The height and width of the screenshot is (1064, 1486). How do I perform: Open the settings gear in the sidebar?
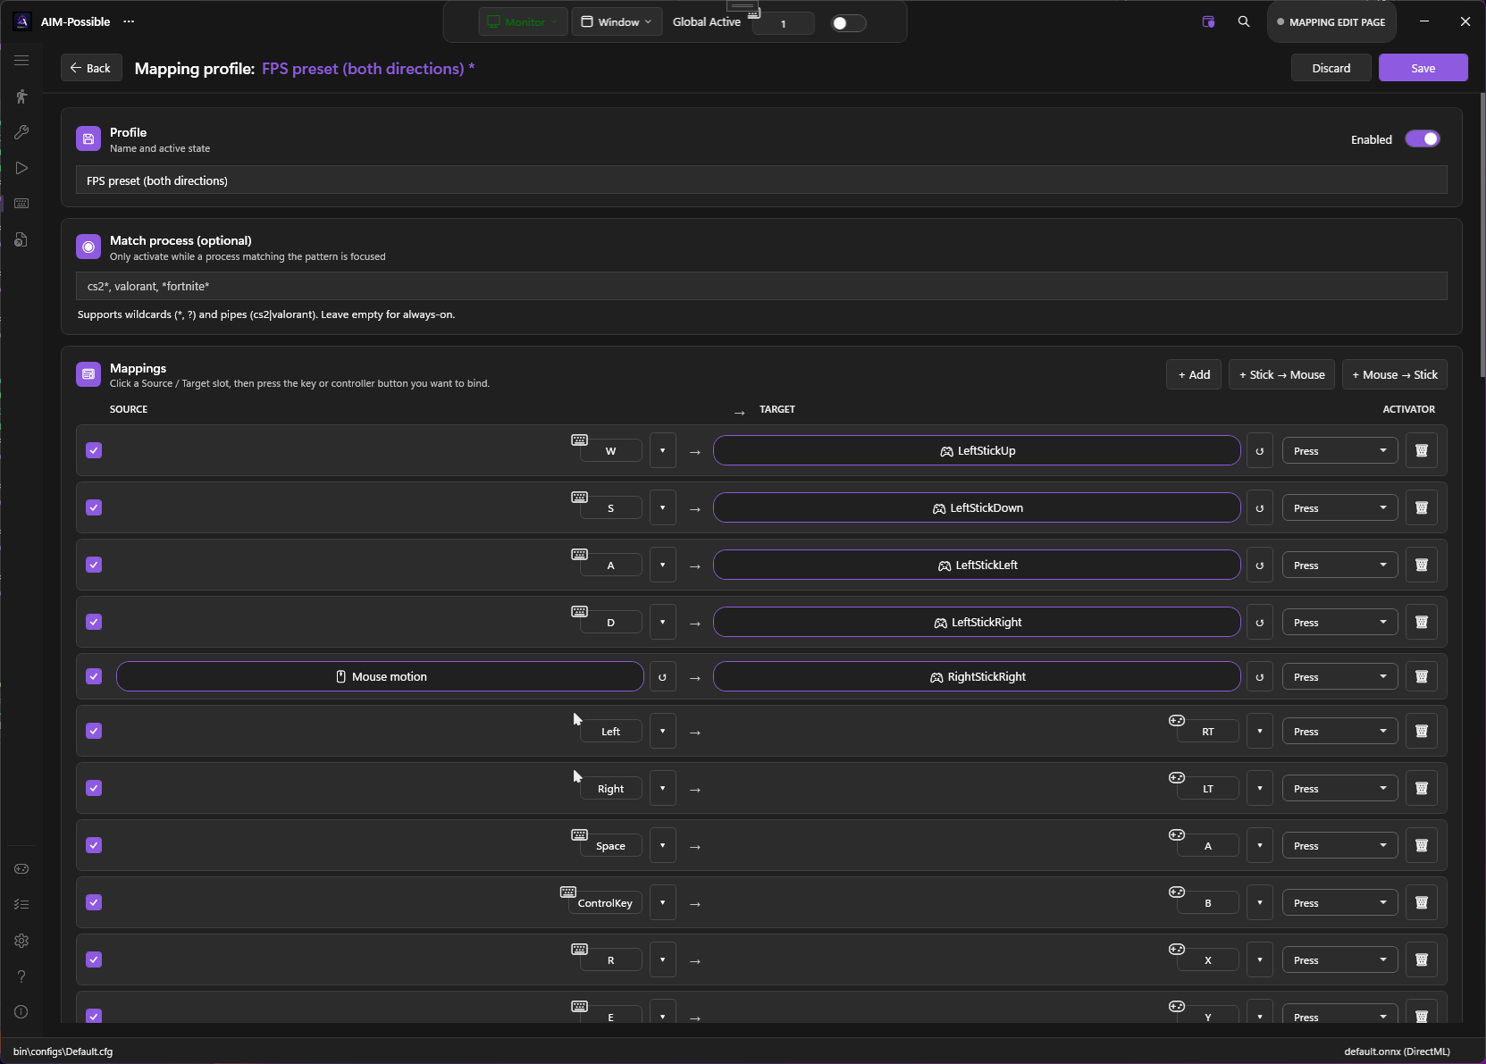coord(21,941)
